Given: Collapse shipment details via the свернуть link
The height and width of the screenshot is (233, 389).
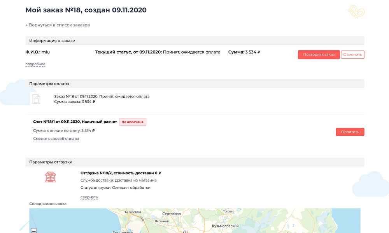Looking at the screenshot, I should pyautogui.click(x=90, y=197).
